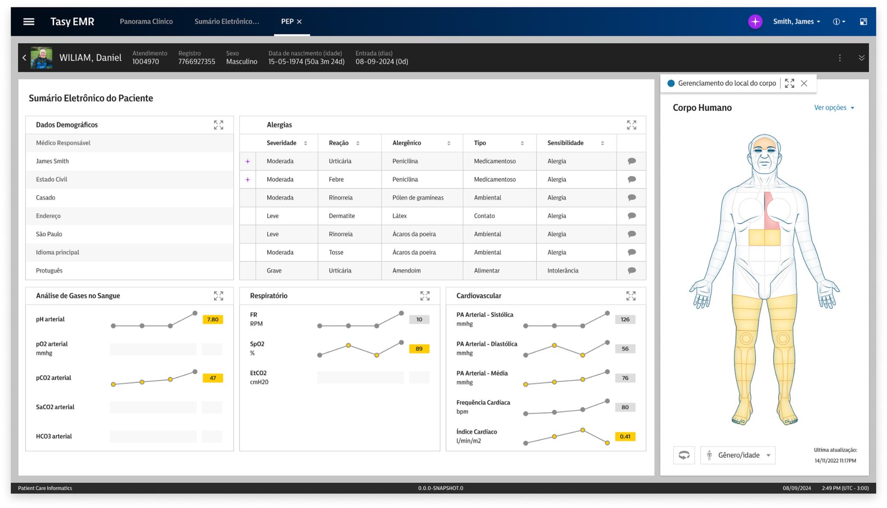Open the hamburger main menu
This screenshot has width=887, height=508.
(x=29, y=22)
